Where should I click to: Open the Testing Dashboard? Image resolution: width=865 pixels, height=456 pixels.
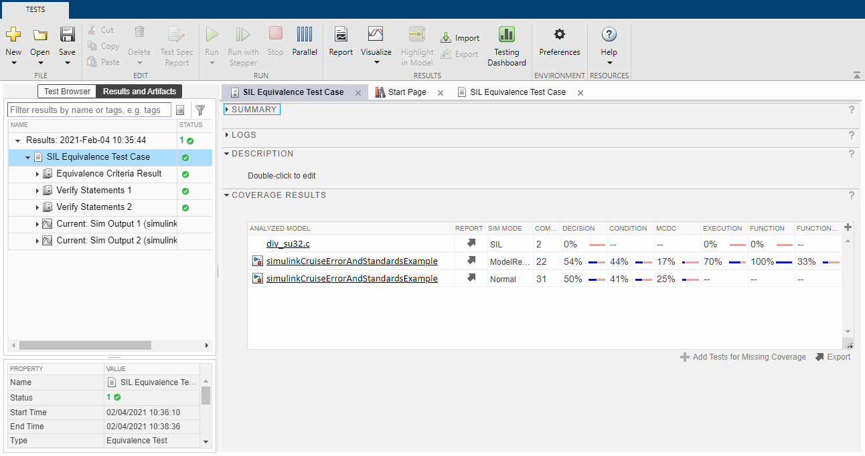[506, 45]
